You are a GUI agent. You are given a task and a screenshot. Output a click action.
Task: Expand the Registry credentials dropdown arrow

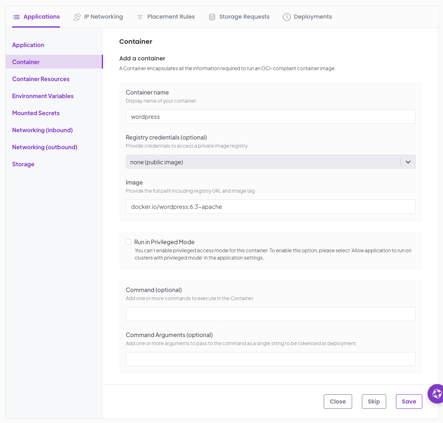[408, 162]
